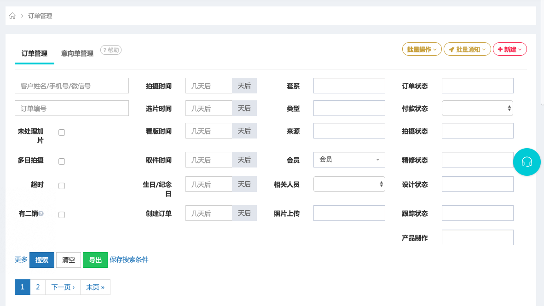Click the ?帮助 help icon
Image resolution: width=544 pixels, height=306 pixels.
[x=110, y=50]
